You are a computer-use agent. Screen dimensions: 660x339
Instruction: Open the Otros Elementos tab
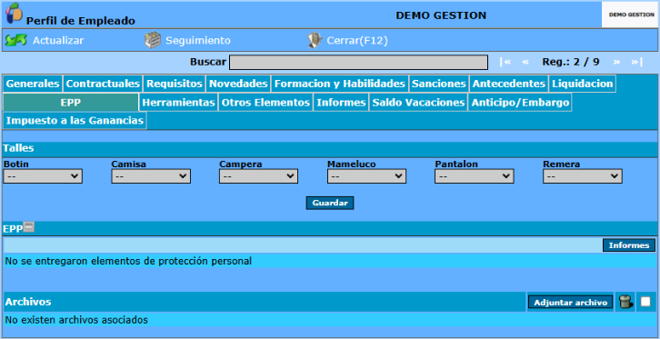point(265,102)
